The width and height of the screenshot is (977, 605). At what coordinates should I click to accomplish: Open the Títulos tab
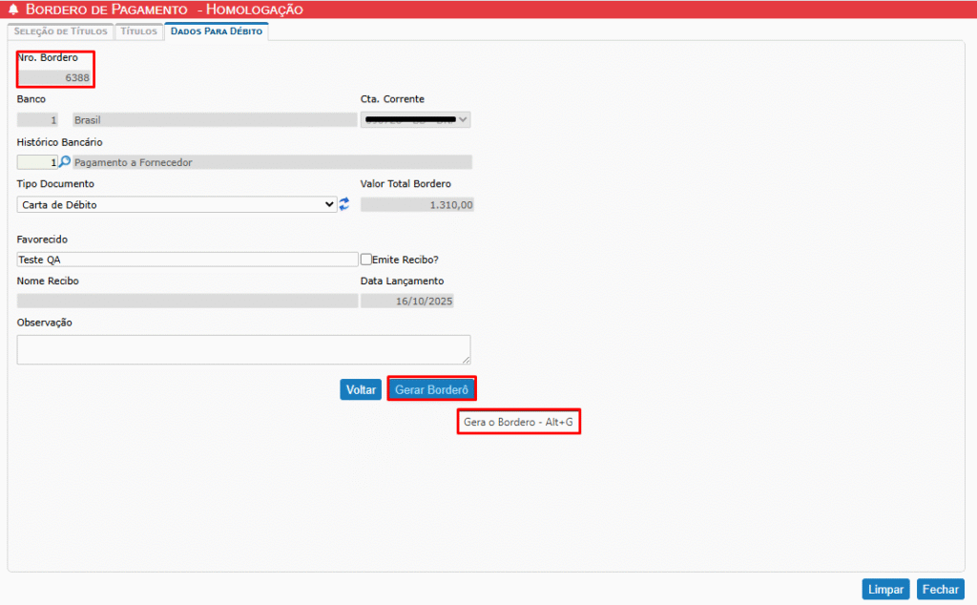point(138,31)
